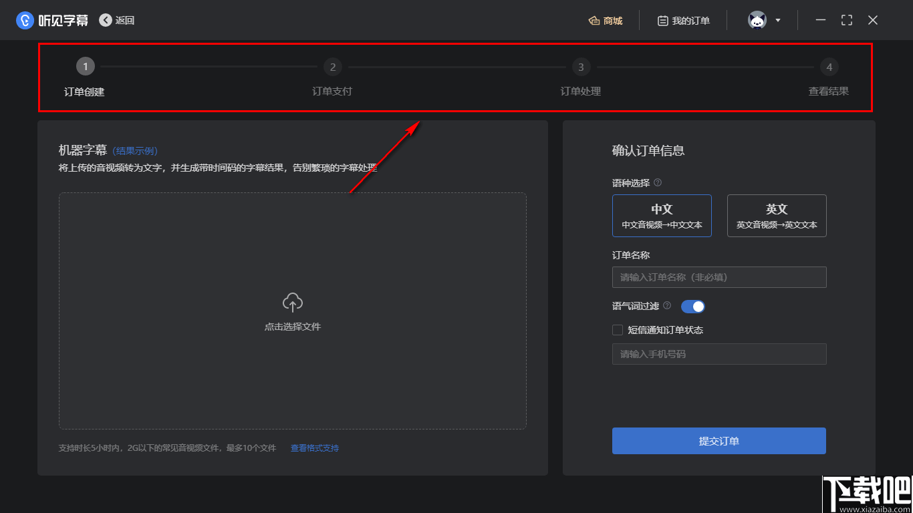Open the 查看格式支持 link

314,448
